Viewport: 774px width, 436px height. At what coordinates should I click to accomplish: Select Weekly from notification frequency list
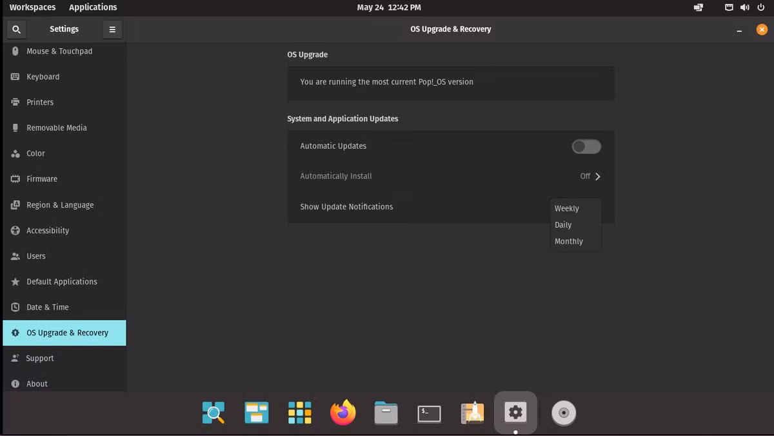point(567,208)
